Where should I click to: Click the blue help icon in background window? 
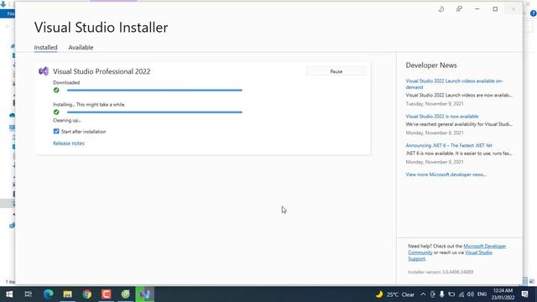[534, 13]
